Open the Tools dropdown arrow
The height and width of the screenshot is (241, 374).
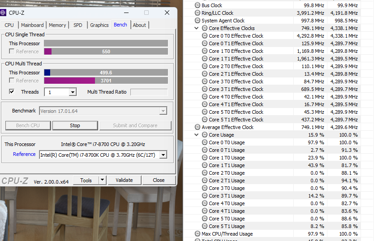click(102, 180)
